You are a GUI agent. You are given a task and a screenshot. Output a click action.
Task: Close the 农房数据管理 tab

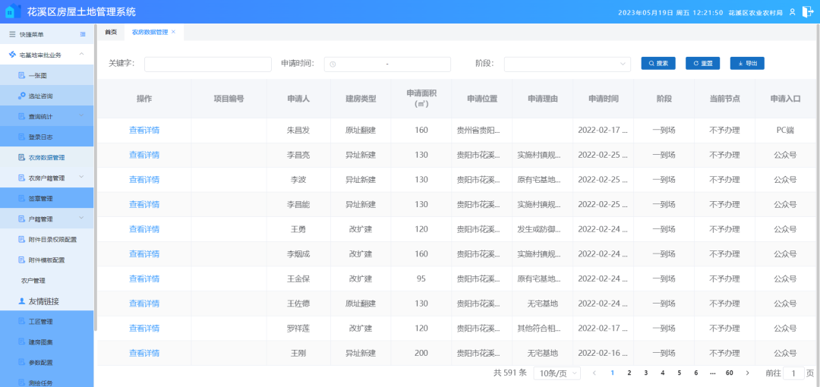click(x=173, y=32)
